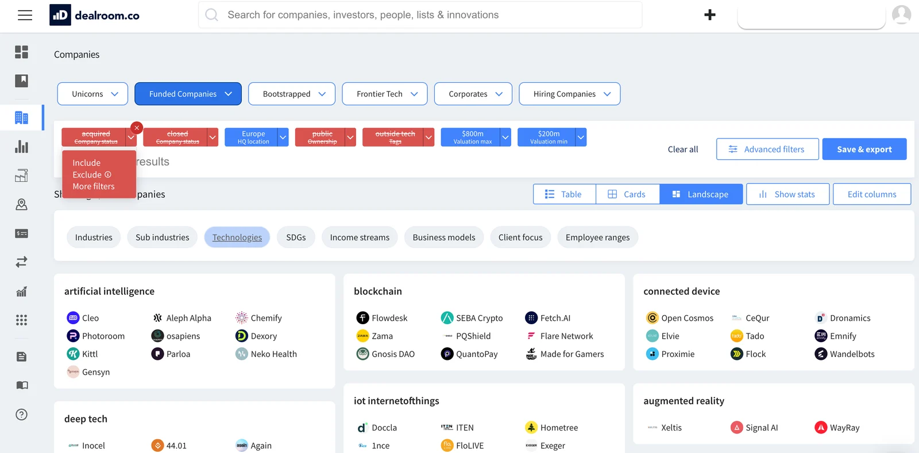Open the public Ownership filter arrow

pos(350,137)
